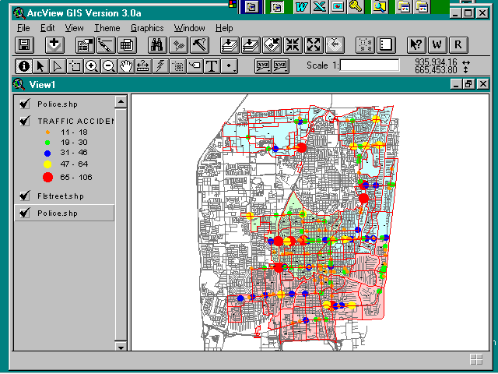Click the Add Theme button
Screen dimensions: 498x374
pos(54,45)
